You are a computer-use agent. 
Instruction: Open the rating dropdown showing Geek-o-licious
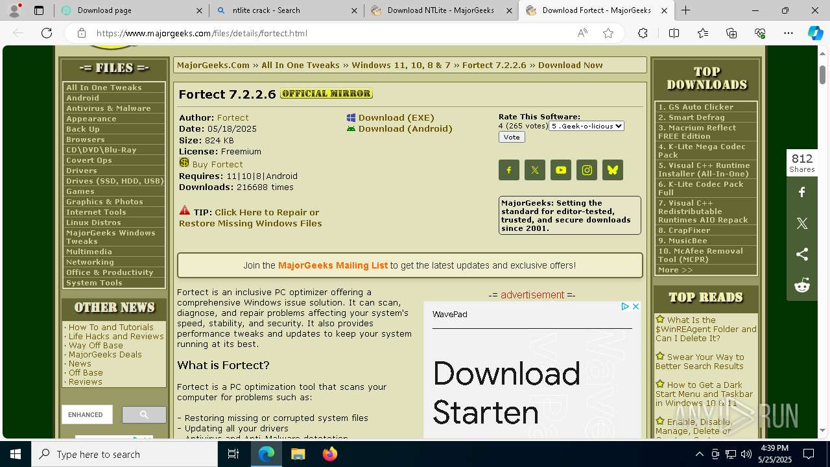tap(586, 126)
